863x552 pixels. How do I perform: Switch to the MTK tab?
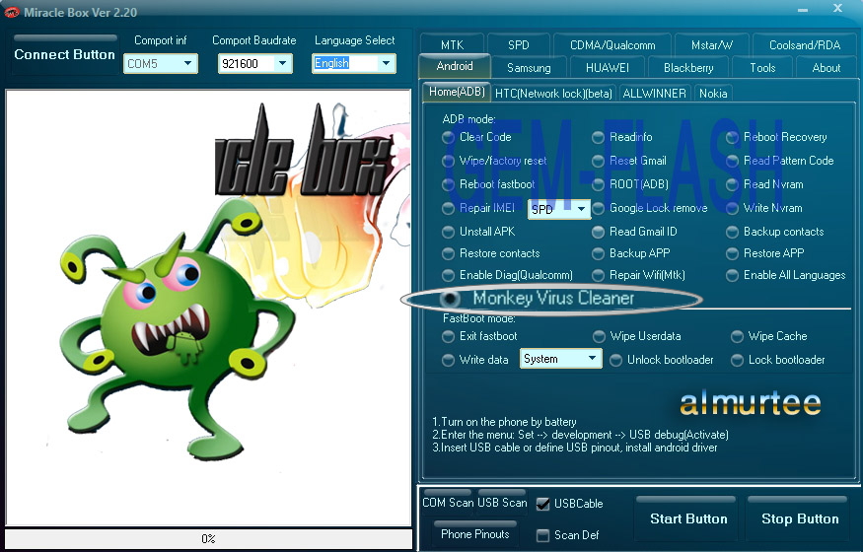452,44
